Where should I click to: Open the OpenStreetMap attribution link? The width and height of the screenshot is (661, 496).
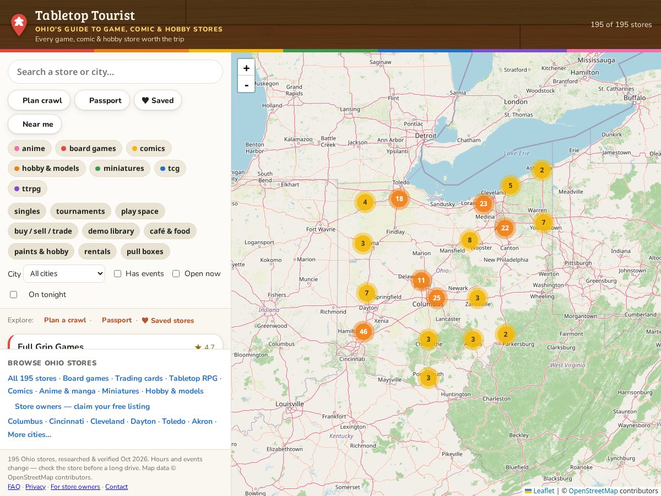click(x=593, y=490)
